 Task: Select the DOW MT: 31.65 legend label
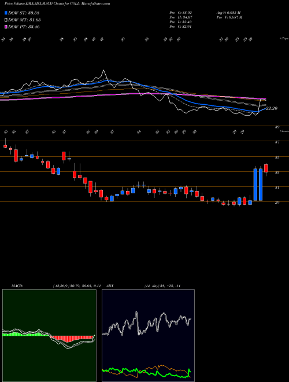click(x=24, y=20)
